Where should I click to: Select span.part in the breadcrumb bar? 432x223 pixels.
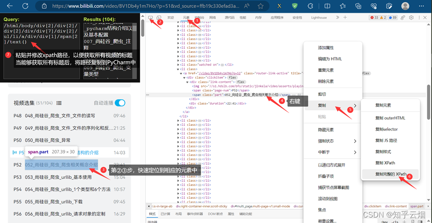pyautogui.click(x=416, y=206)
